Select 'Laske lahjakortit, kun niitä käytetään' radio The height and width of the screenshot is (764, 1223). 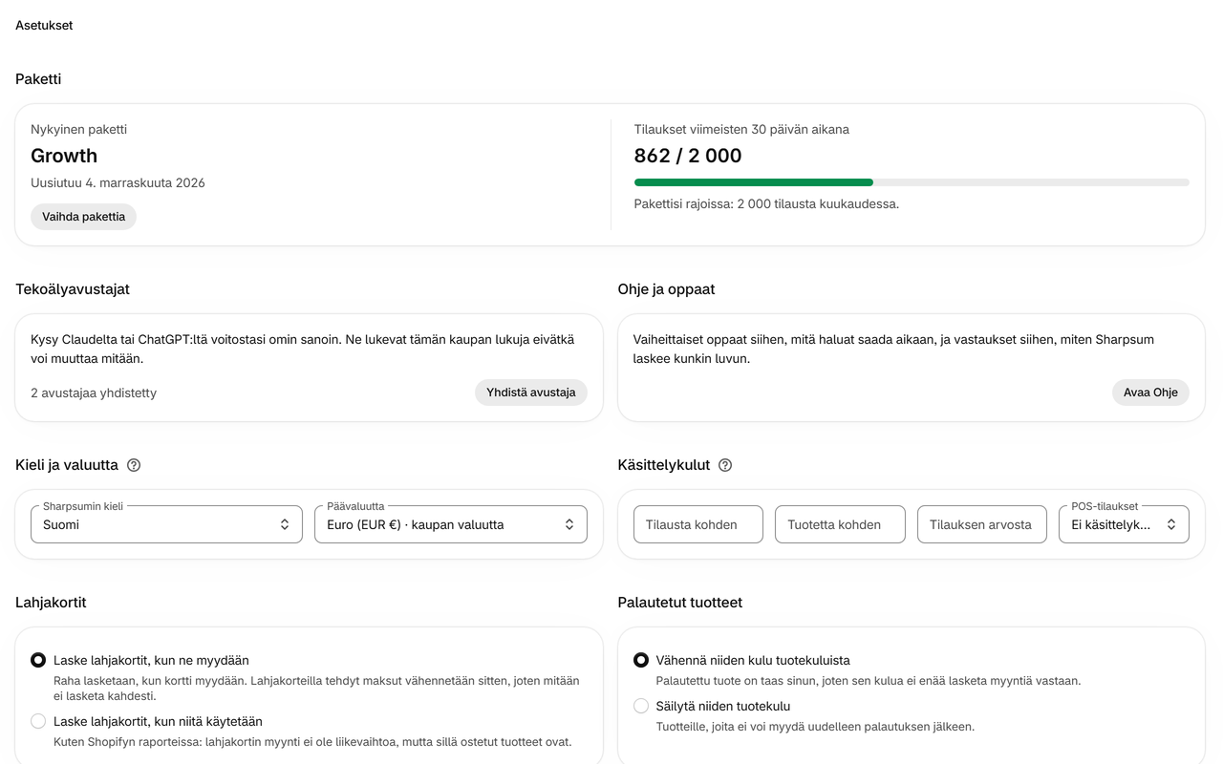coord(38,721)
